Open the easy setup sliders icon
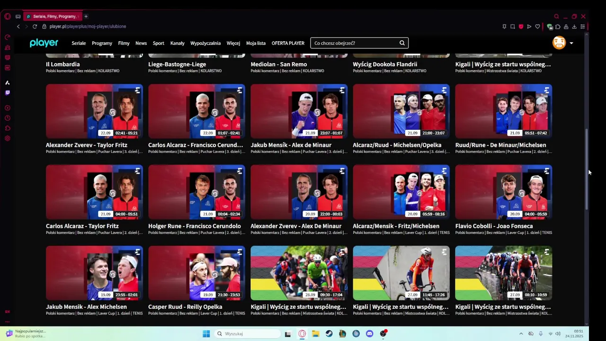The width and height of the screenshot is (606, 341). [582, 27]
